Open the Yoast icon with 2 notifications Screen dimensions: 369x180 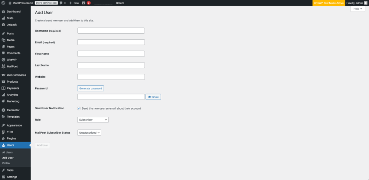point(83,3)
